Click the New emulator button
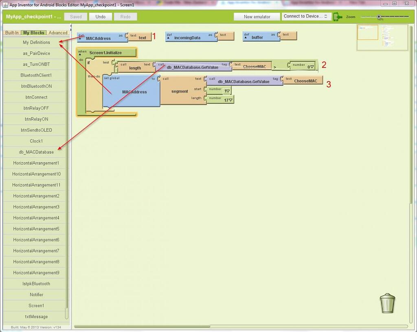417x332 pixels. click(257, 17)
